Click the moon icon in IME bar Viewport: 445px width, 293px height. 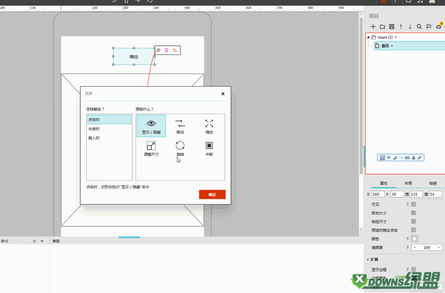click(x=395, y=158)
